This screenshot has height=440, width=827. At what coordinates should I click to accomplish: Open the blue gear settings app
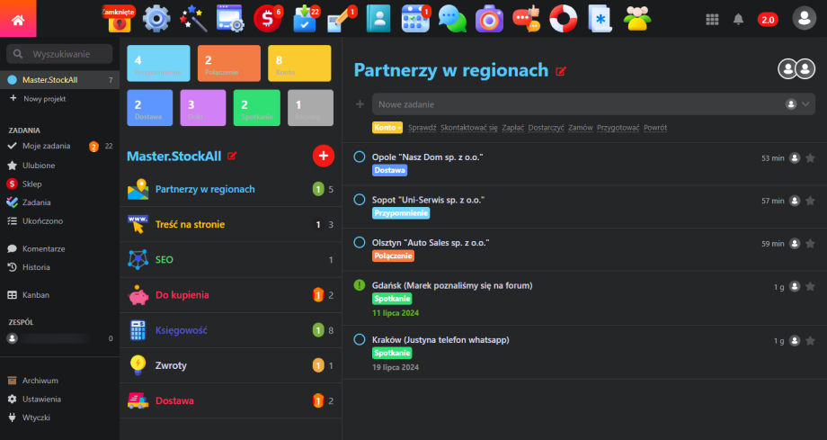156,18
